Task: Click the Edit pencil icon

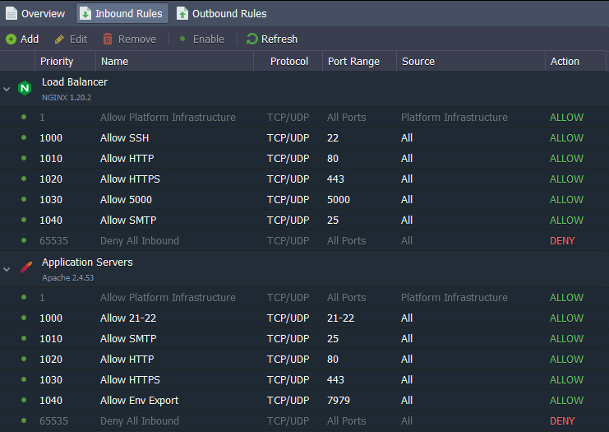Action: [59, 39]
